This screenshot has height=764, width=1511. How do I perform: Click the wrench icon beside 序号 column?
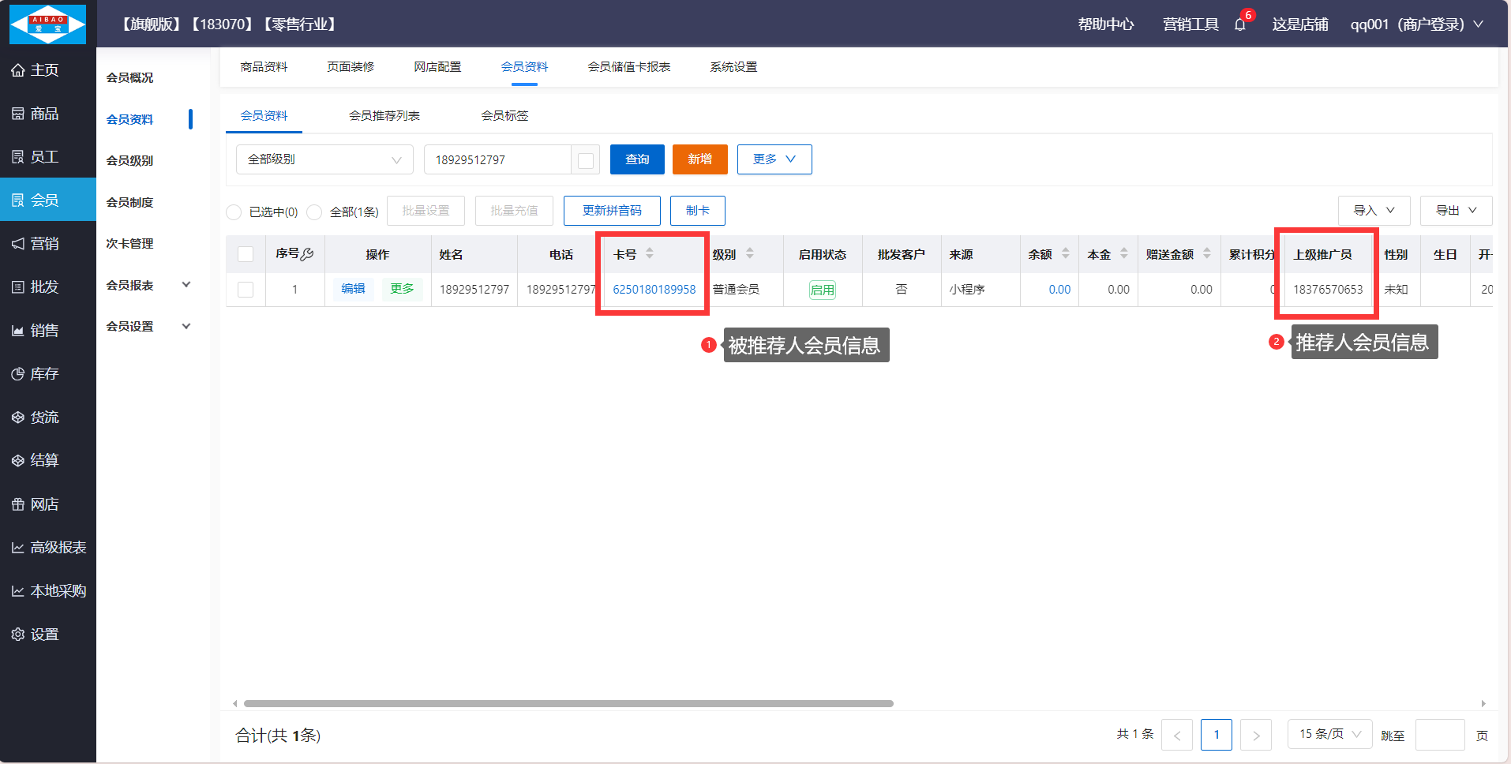tap(307, 254)
